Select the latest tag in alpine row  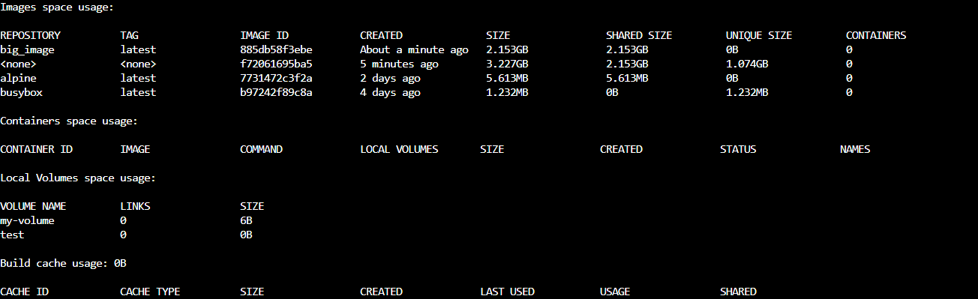(138, 78)
